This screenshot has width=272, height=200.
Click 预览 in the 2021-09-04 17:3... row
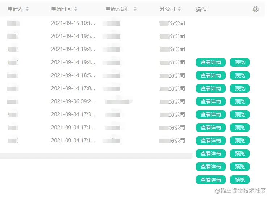pyautogui.click(x=240, y=114)
